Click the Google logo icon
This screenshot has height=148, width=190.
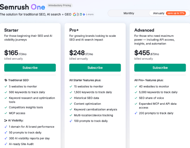pyautogui.click(x=74, y=14)
